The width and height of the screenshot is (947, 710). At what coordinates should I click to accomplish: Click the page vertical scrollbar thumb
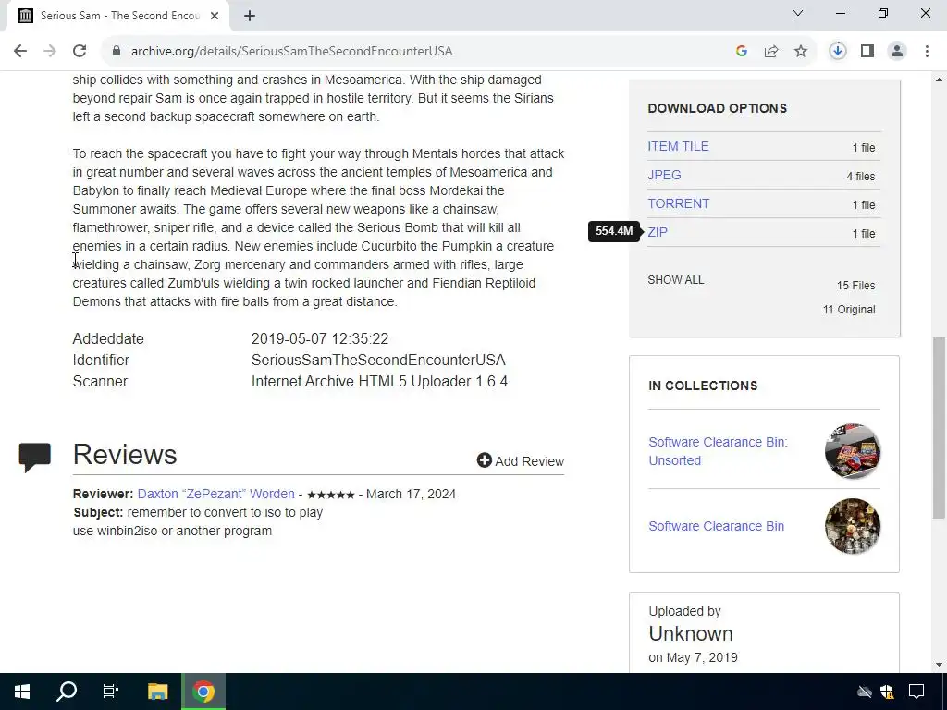click(x=940, y=427)
